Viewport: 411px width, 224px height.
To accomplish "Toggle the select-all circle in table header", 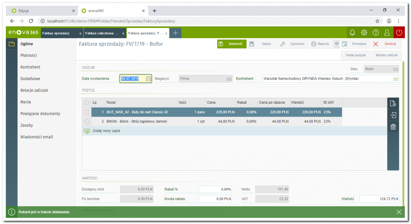I will click(x=87, y=102).
